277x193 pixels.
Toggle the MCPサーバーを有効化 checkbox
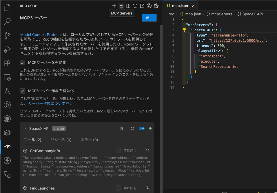[x=22, y=63]
